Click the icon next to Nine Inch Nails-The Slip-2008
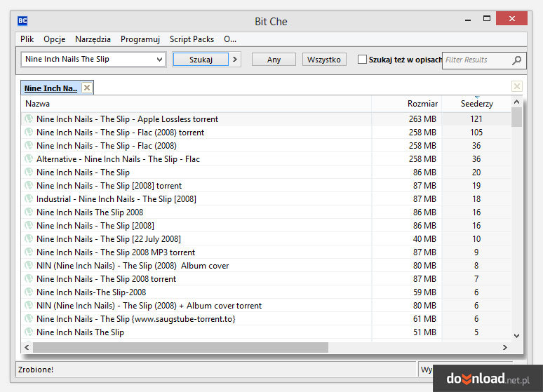This screenshot has width=543, height=392. pyautogui.click(x=29, y=292)
